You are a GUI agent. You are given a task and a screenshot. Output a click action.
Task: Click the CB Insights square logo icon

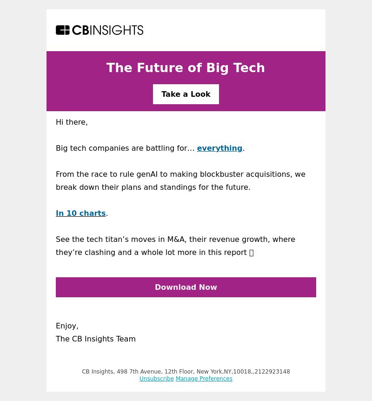[63, 30]
